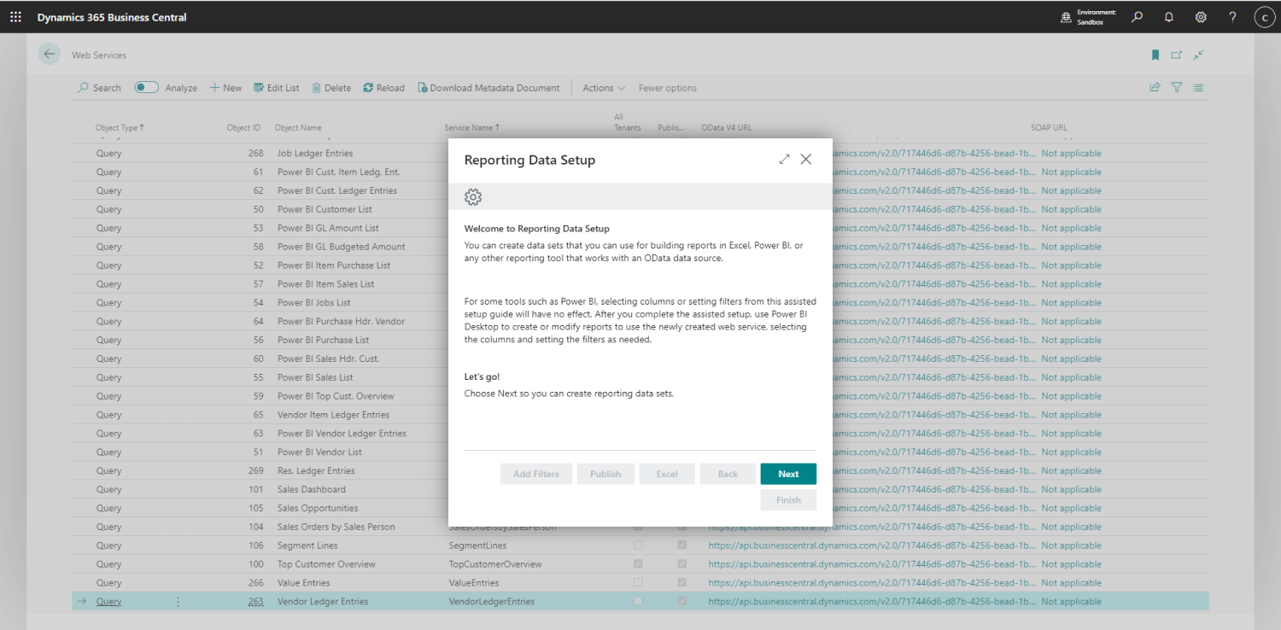Click Search in the list toolbar
This screenshot has width=1281, height=630.
100,88
